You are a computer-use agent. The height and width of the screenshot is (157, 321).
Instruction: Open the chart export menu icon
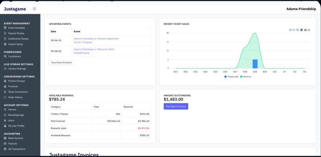[x=309, y=30]
